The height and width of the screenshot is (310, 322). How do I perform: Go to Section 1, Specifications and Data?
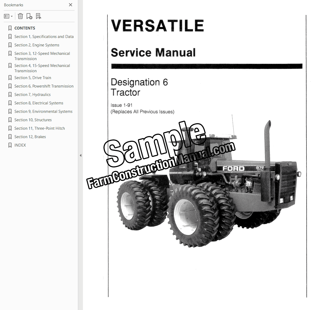tap(44, 37)
